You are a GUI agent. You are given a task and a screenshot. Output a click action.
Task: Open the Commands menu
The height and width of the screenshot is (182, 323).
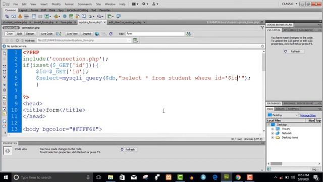click(84, 4)
